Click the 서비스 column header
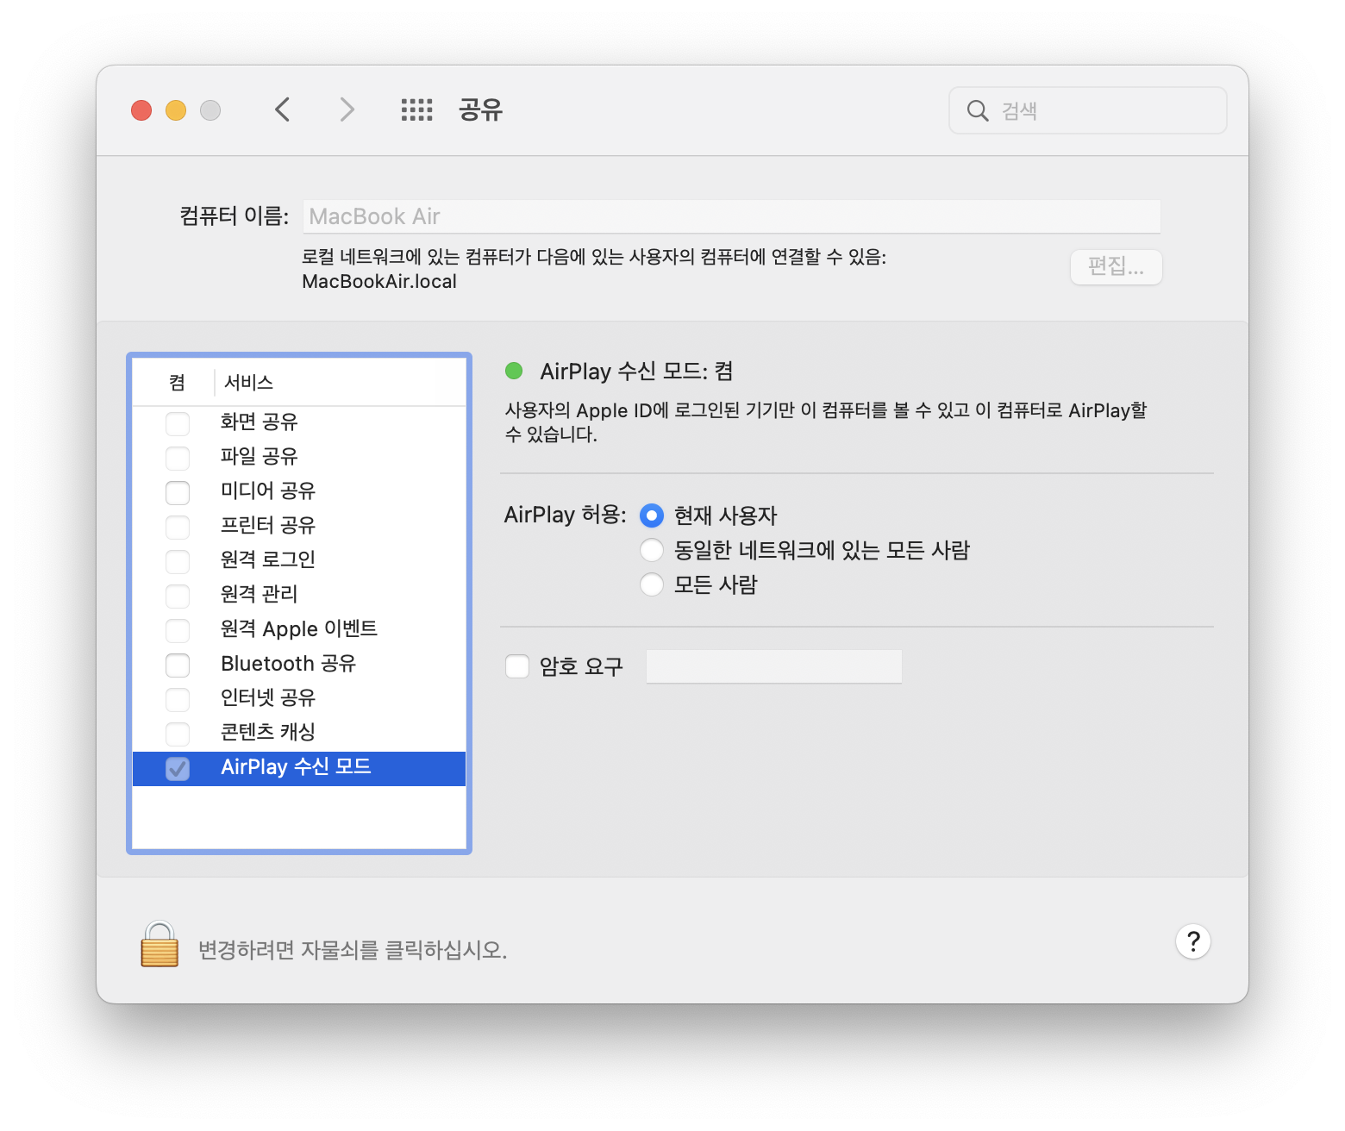The width and height of the screenshot is (1345, 1131). click(249, 382)
